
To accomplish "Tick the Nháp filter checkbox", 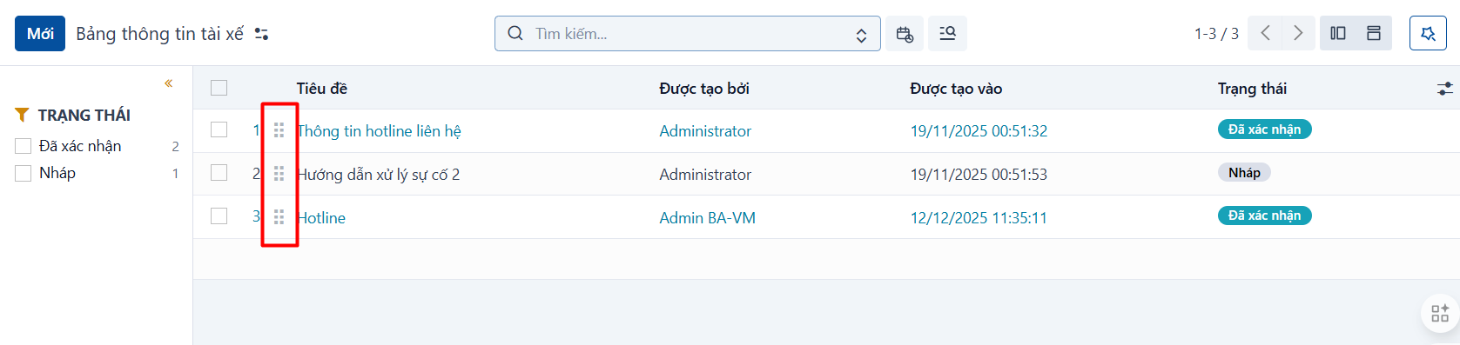I will [x=24, y=173].
